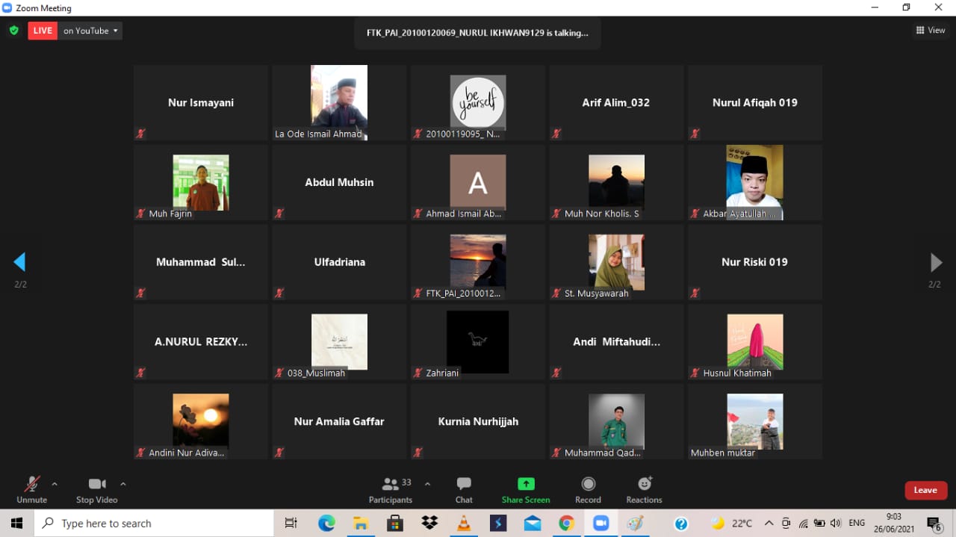Open VLC media player in the taskbar
Image resolution: width=956 pixels, height=537 pixels.
click(x=464, y=524)
